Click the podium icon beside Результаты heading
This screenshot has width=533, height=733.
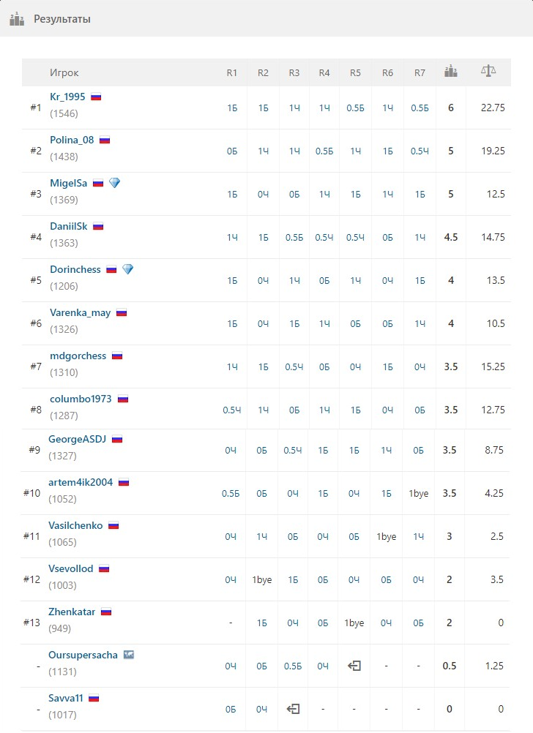point(17,19)
